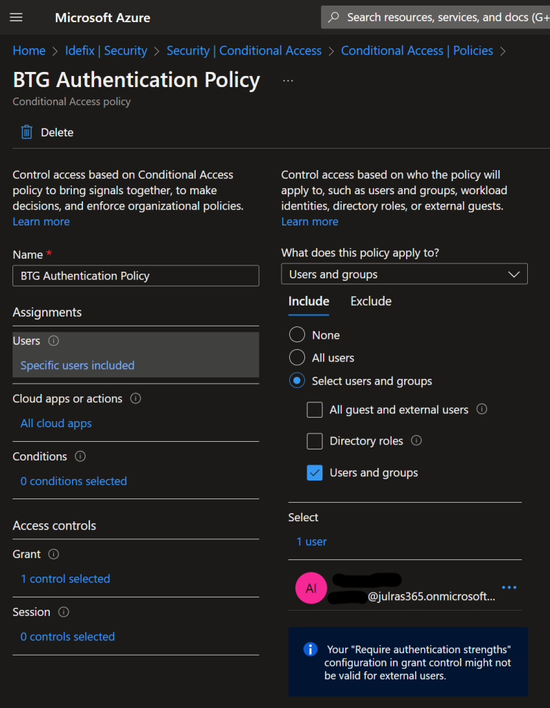Viewport: 550px width, 708px height.
Task: Open the three-dot menu for the selected user
Action: pyautogui.click(x=509, y=588)
